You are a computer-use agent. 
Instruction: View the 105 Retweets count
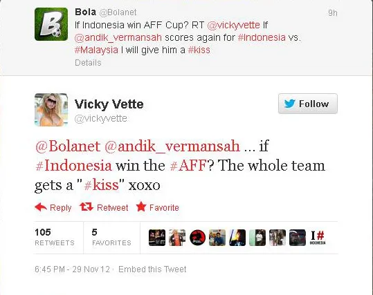55,237
